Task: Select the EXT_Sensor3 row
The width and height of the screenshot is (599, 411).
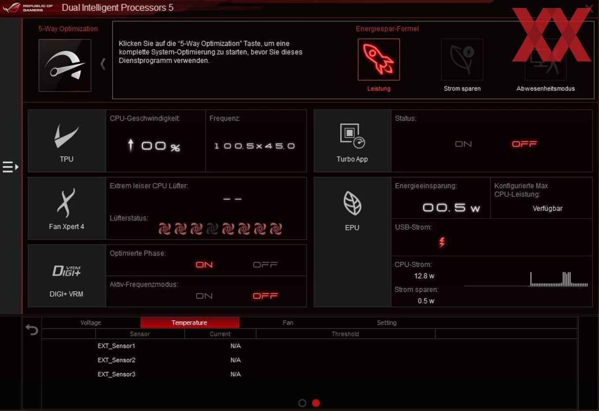Action: [309, 374]
